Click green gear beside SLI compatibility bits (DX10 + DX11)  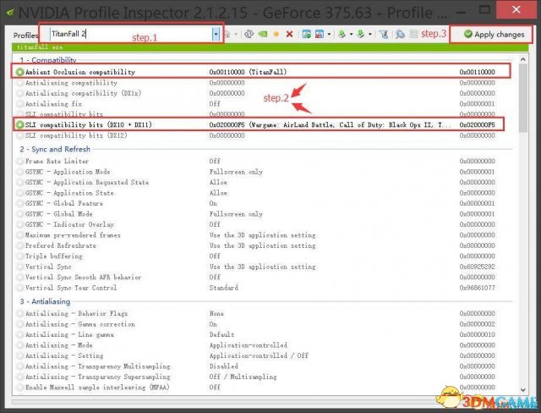pos(19,124)
